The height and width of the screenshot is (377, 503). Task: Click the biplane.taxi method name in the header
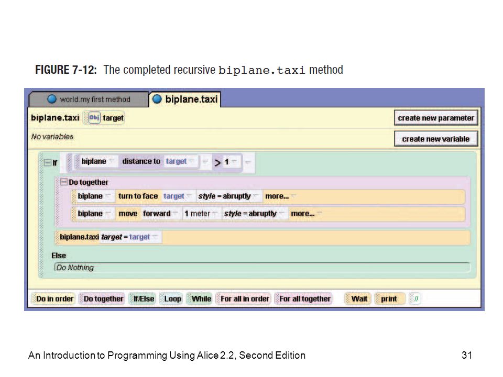55,118
